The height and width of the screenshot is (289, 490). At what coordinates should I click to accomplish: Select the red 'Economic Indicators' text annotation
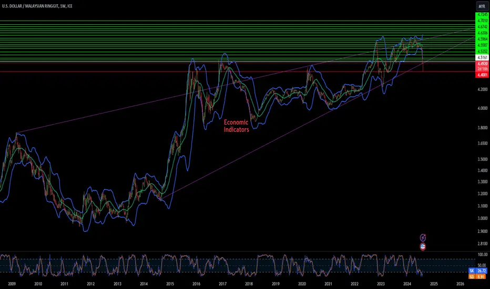coord(236,126)
